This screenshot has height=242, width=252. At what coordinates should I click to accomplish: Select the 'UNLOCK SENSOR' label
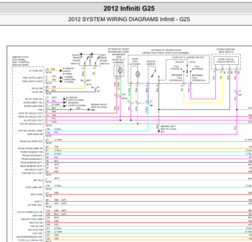pos(151,63)
